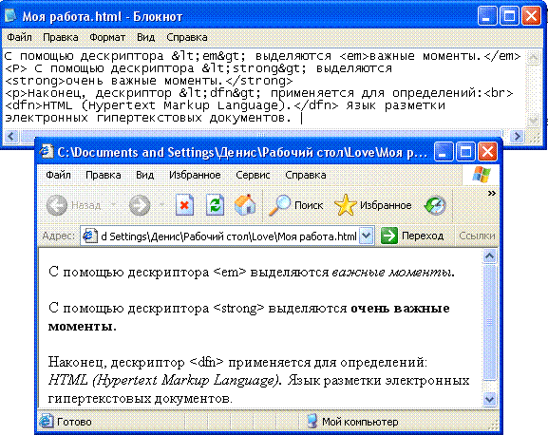Open Forward button history dropdown arrow
The height and width of the screenshot is (435, 548).
tap(161, 205)
